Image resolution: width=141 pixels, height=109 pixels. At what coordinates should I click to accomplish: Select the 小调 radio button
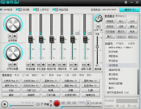(117, 106)
